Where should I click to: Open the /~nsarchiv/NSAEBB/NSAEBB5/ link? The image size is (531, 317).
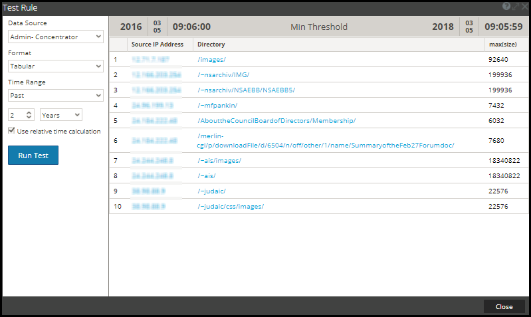pos(246,90)
